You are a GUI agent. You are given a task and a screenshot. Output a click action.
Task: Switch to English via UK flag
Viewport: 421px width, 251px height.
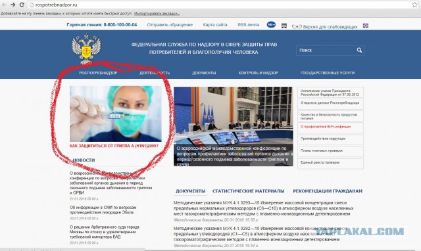[x=366, y=26]
